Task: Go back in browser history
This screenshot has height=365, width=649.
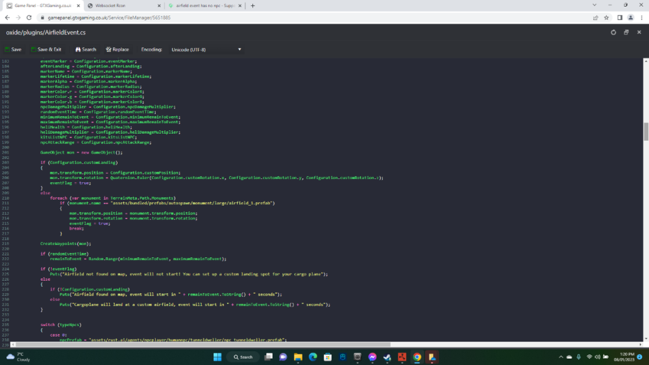Action: click(x=7, y=18)
